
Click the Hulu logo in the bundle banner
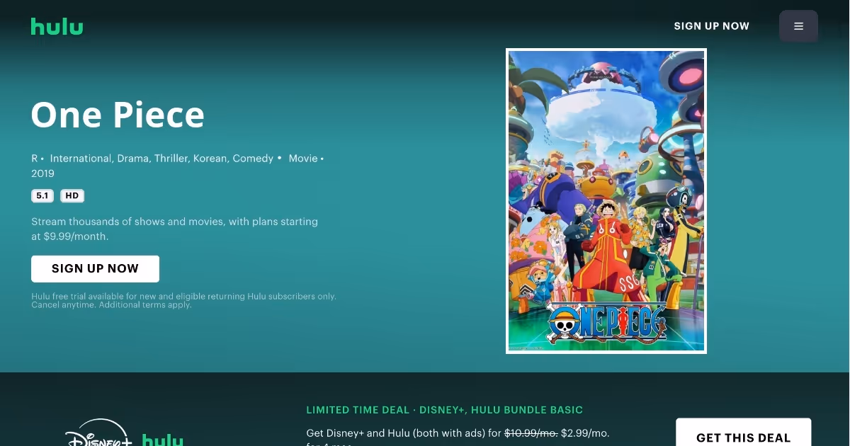click(163, 440)
